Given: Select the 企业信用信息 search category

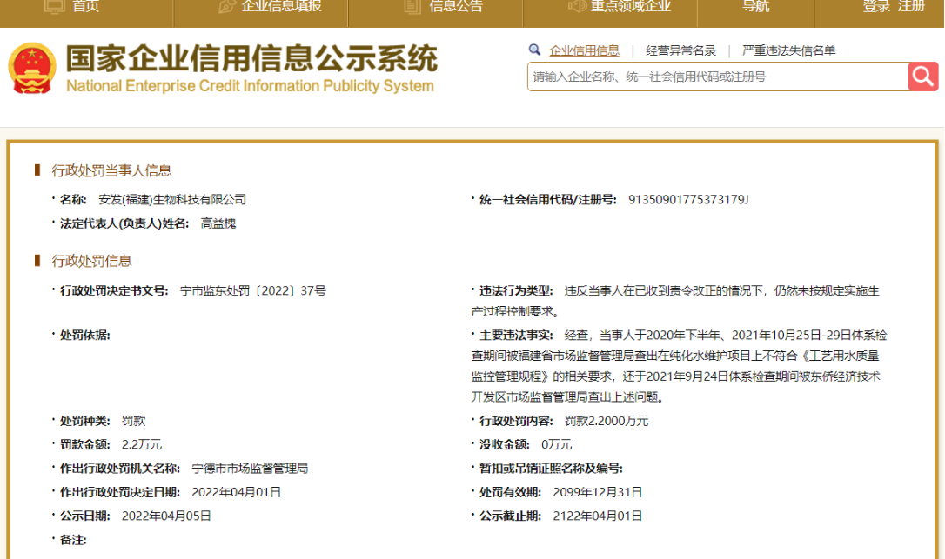Looking at the screenshot, I should 584,50.
